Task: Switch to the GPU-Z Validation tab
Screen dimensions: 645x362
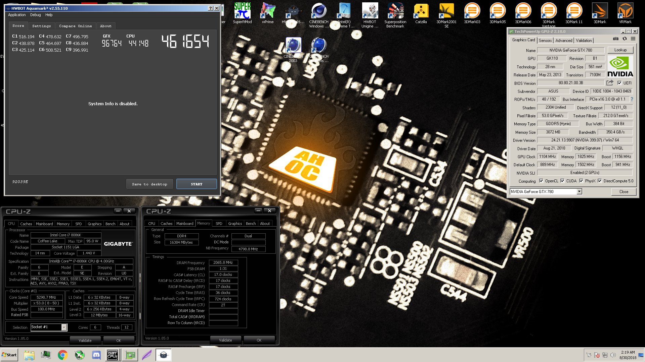Action: pyautogui.click(x=584, y=41)
